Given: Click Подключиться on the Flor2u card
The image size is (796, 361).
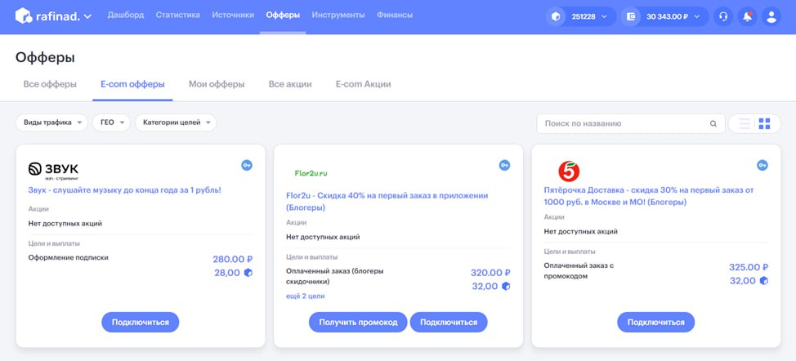Looking at the screenshot, I should 449,323.
